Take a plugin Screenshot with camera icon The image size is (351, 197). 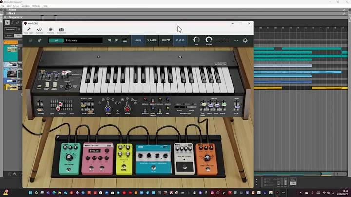click(61, 30)
